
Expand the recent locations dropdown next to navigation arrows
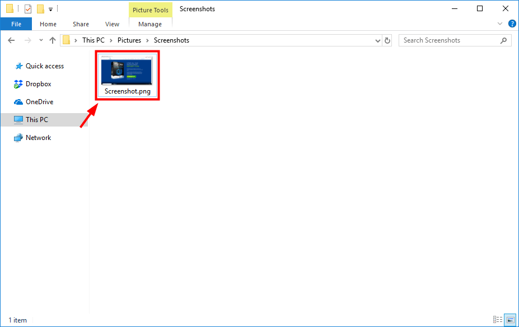40,40
